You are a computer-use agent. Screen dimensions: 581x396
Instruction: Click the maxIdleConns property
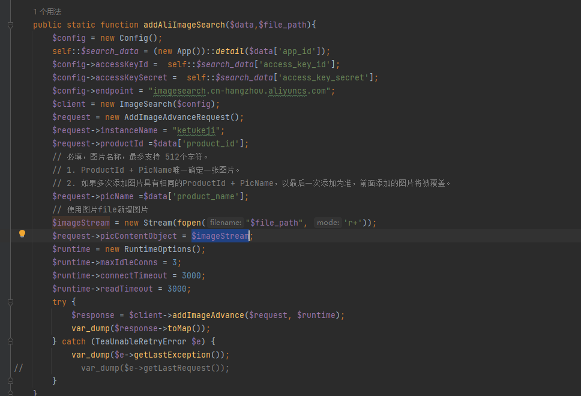pos(129,262)
